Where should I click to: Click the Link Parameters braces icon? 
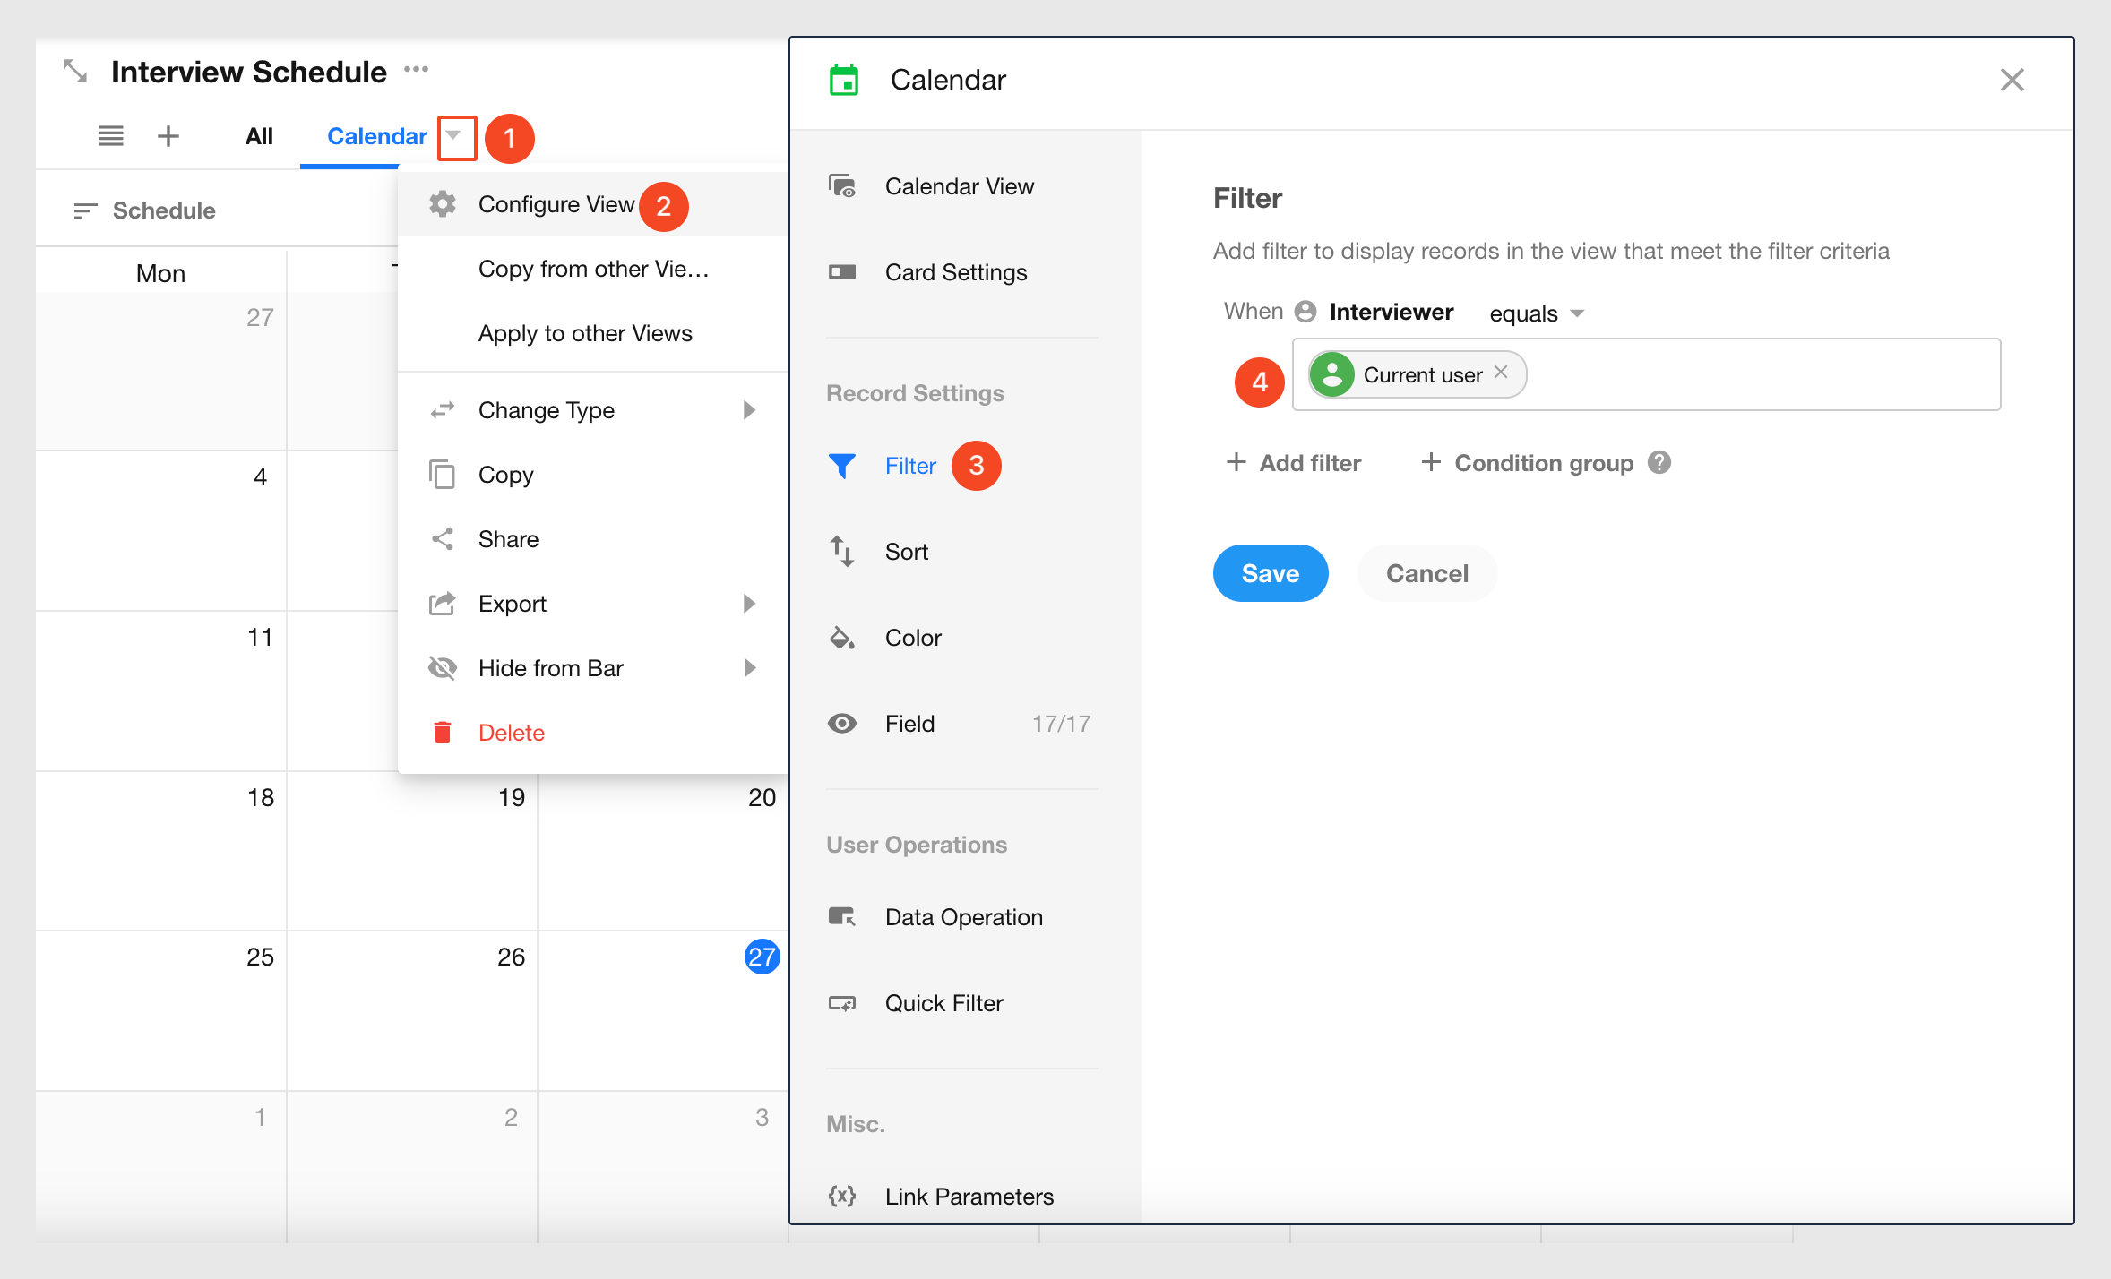coord(842,1197)
